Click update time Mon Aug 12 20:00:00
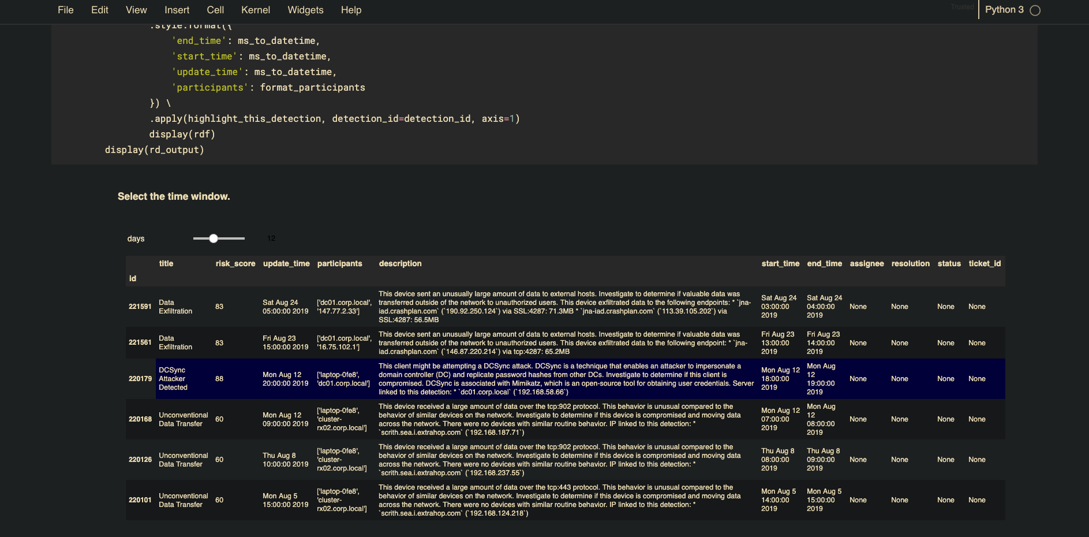The image size is (1089, 537). 286,379
